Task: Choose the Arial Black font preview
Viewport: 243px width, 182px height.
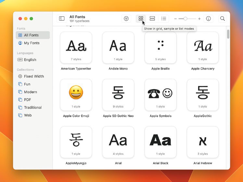Action: click(160, 142)
